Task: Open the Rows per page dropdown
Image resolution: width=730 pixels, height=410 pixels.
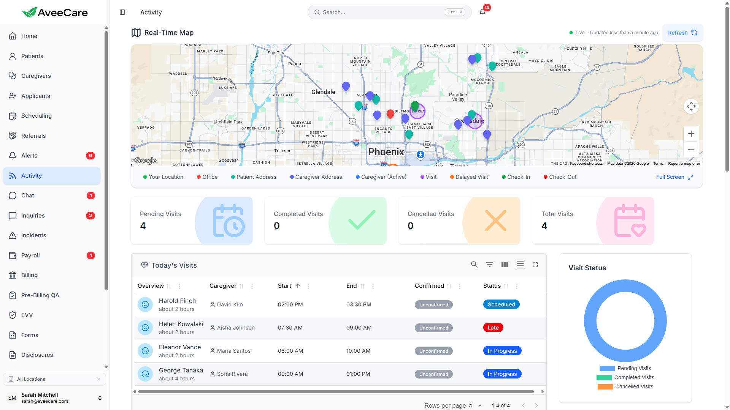Action: point(475,405)
